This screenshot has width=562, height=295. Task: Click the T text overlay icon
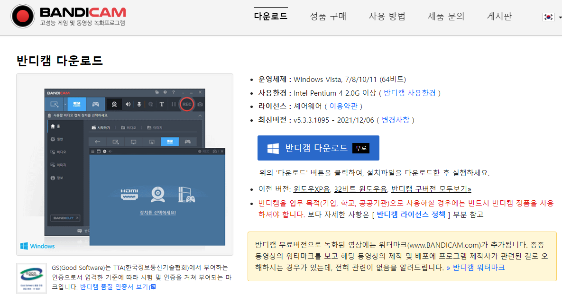[x=162, y=104]
